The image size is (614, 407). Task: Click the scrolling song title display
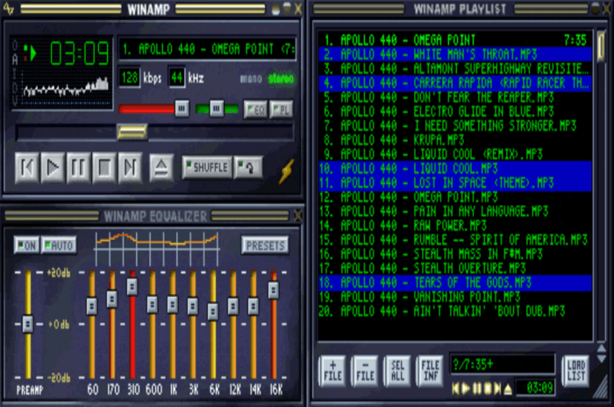pos(207,49)
